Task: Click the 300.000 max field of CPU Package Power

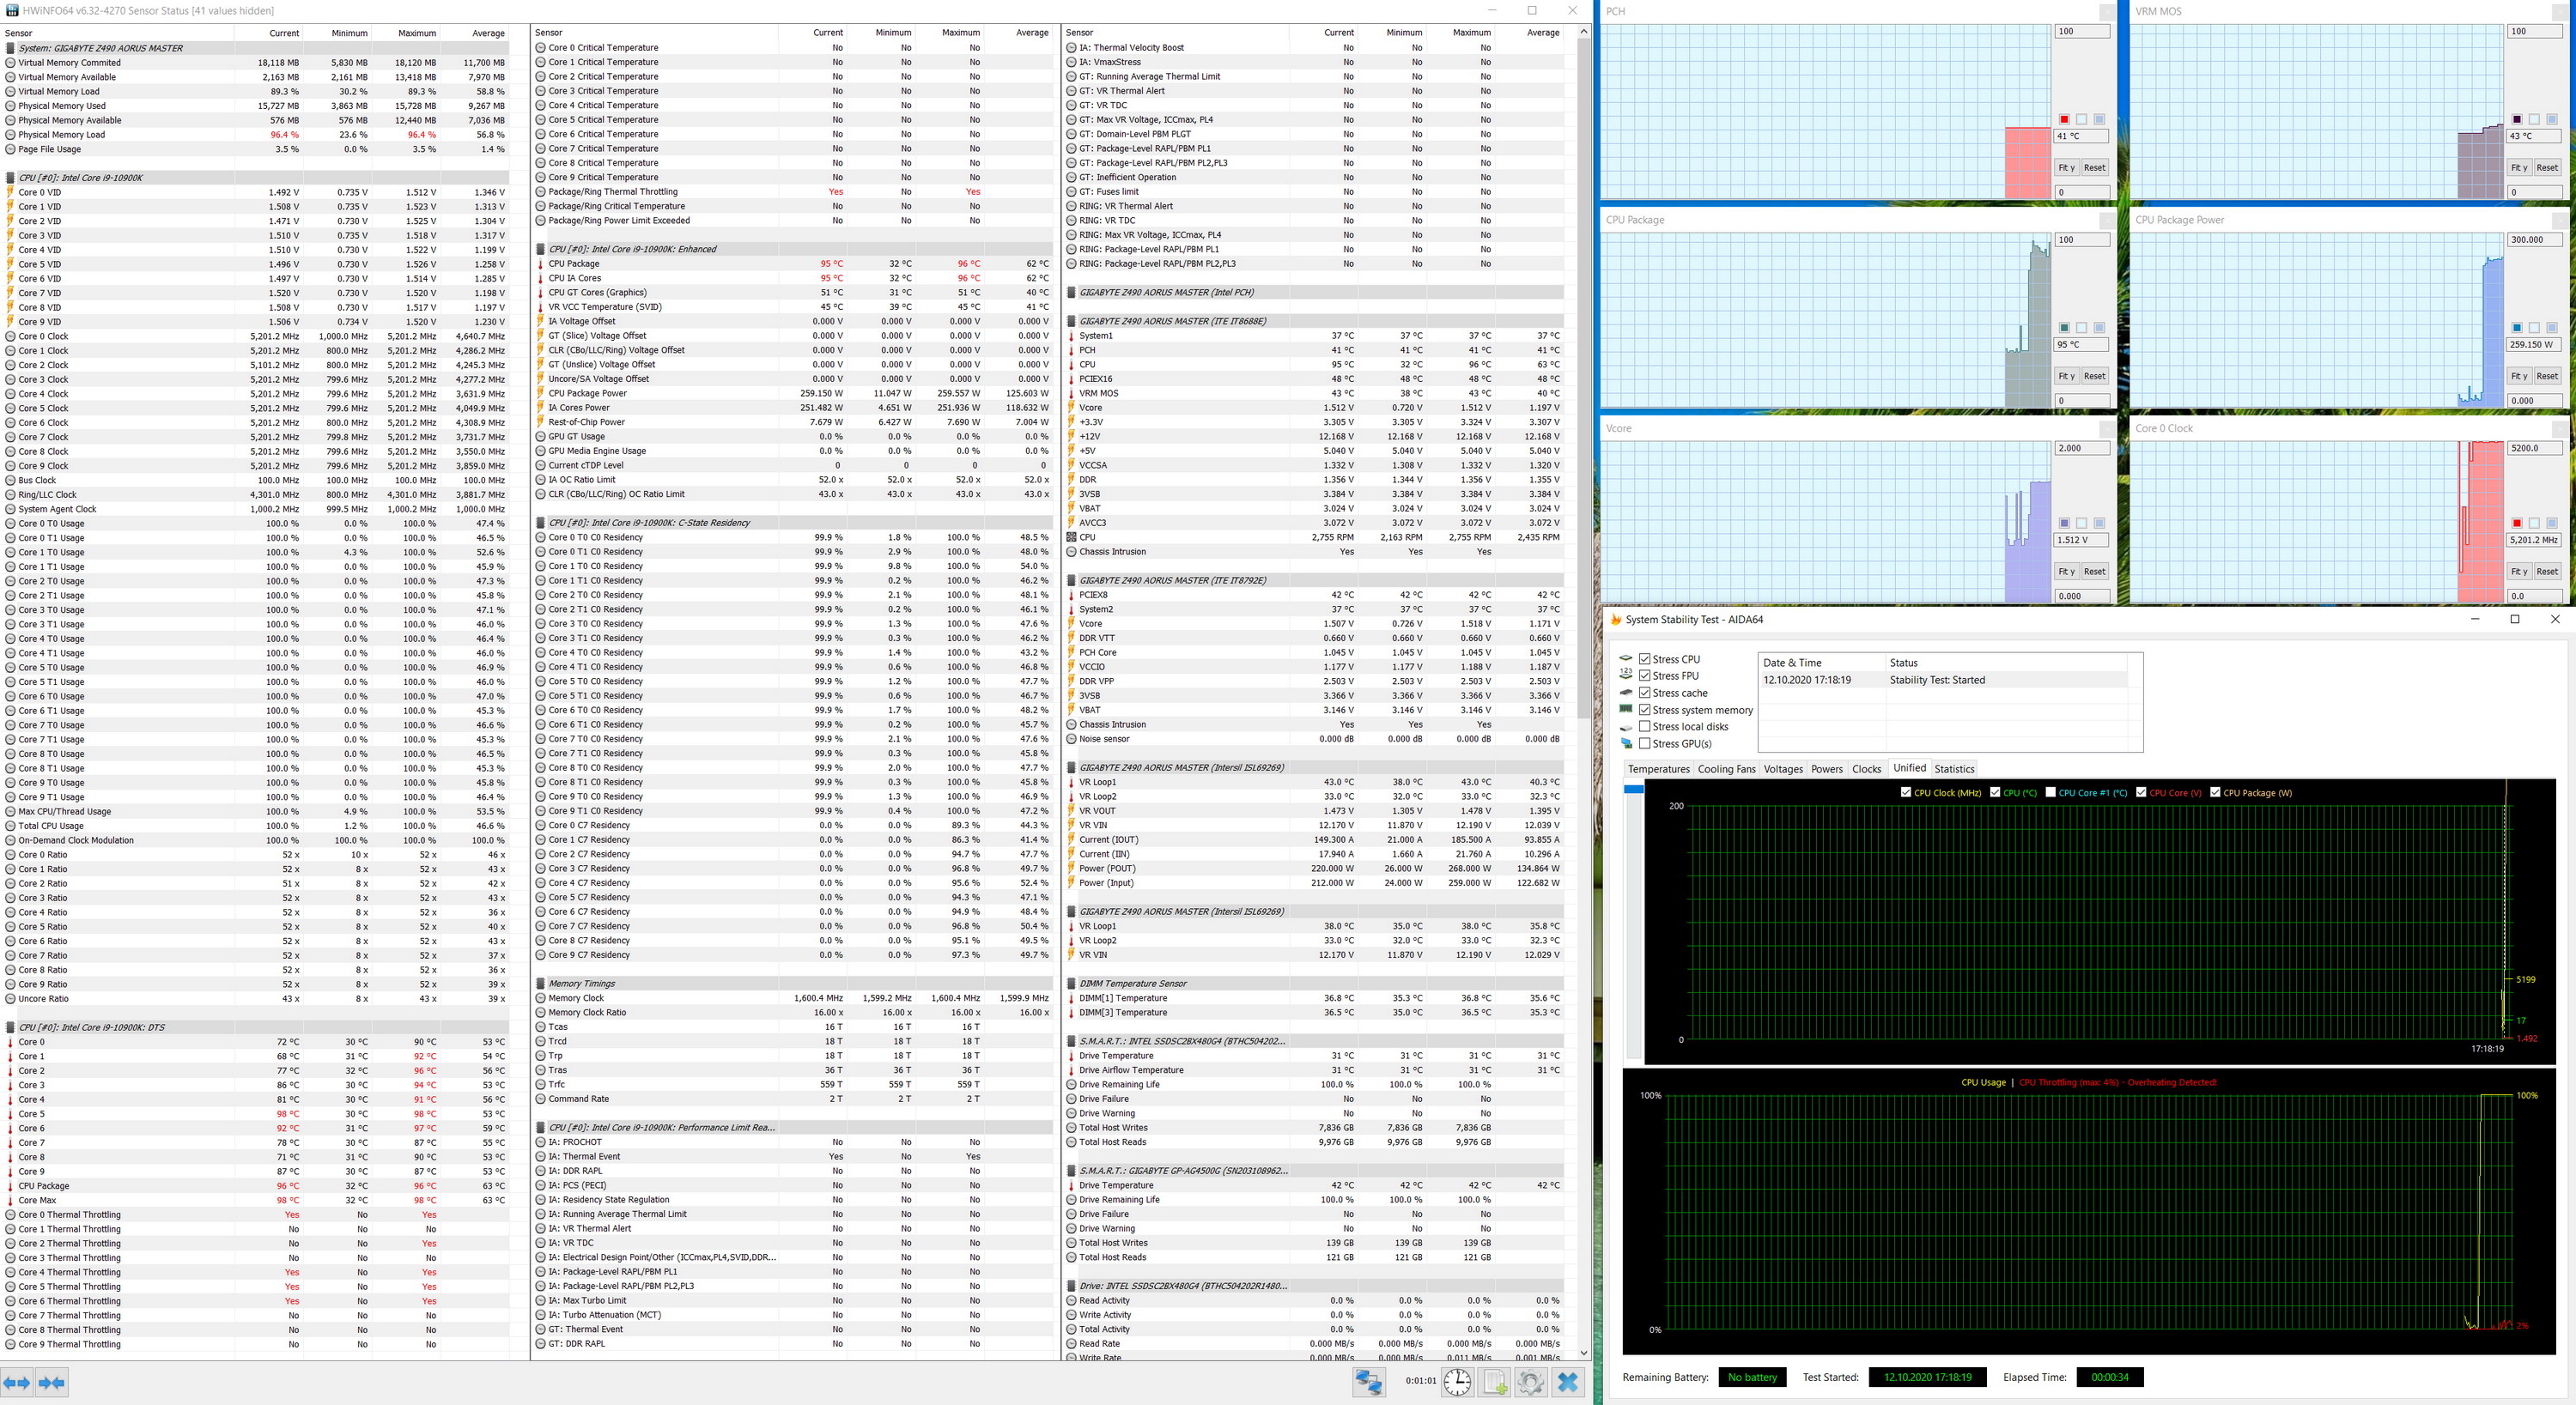Action: (2534, 239)
